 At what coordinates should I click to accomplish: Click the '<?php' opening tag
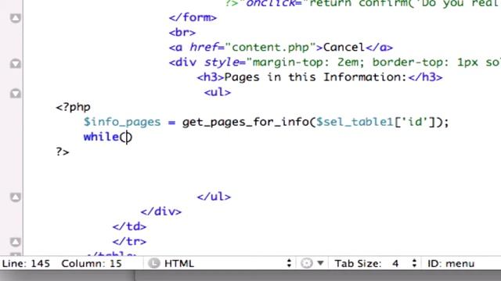pos(73,108)
